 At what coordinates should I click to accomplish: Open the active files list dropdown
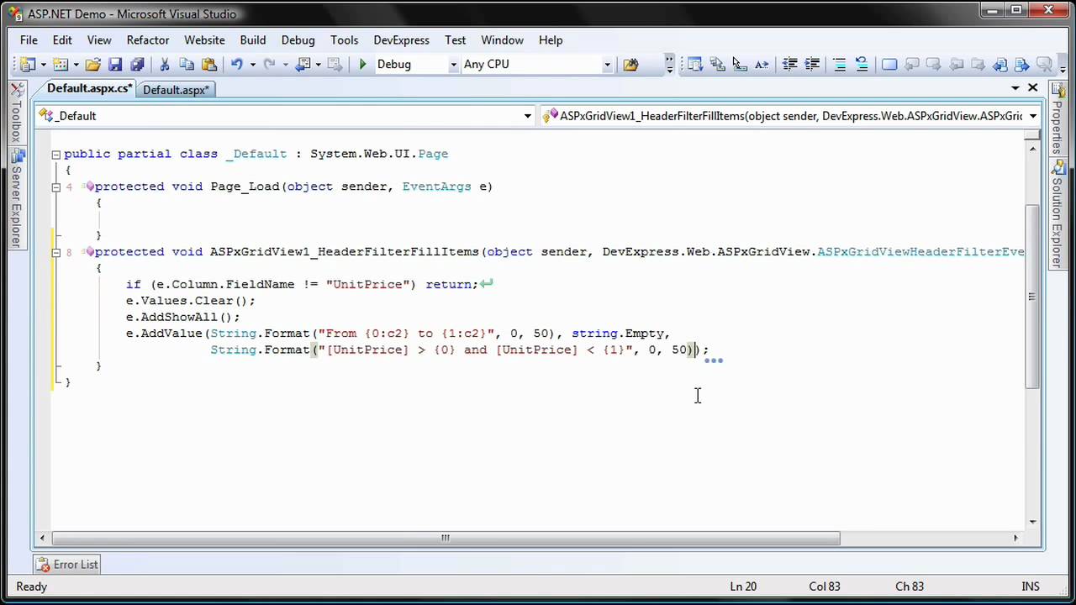click(x=1015, y=88)
